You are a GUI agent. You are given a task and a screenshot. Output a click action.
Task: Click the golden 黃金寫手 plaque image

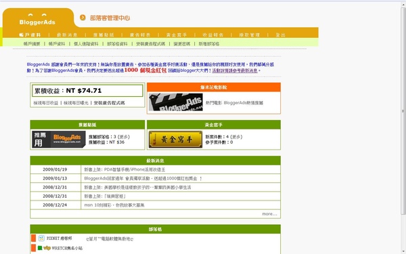(x=175, y=139)
